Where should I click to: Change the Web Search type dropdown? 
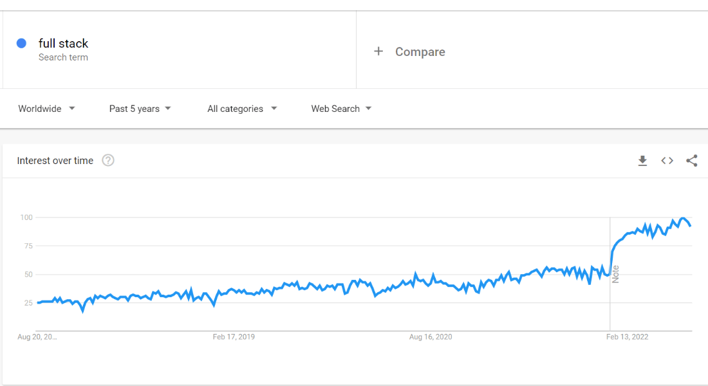(x=341, y=109)
